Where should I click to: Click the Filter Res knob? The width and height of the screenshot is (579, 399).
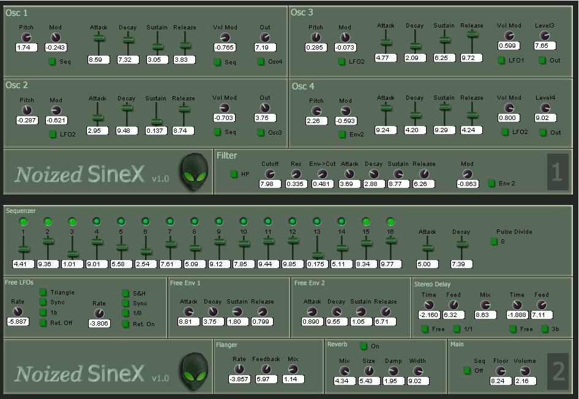click(x=296, y=174)
